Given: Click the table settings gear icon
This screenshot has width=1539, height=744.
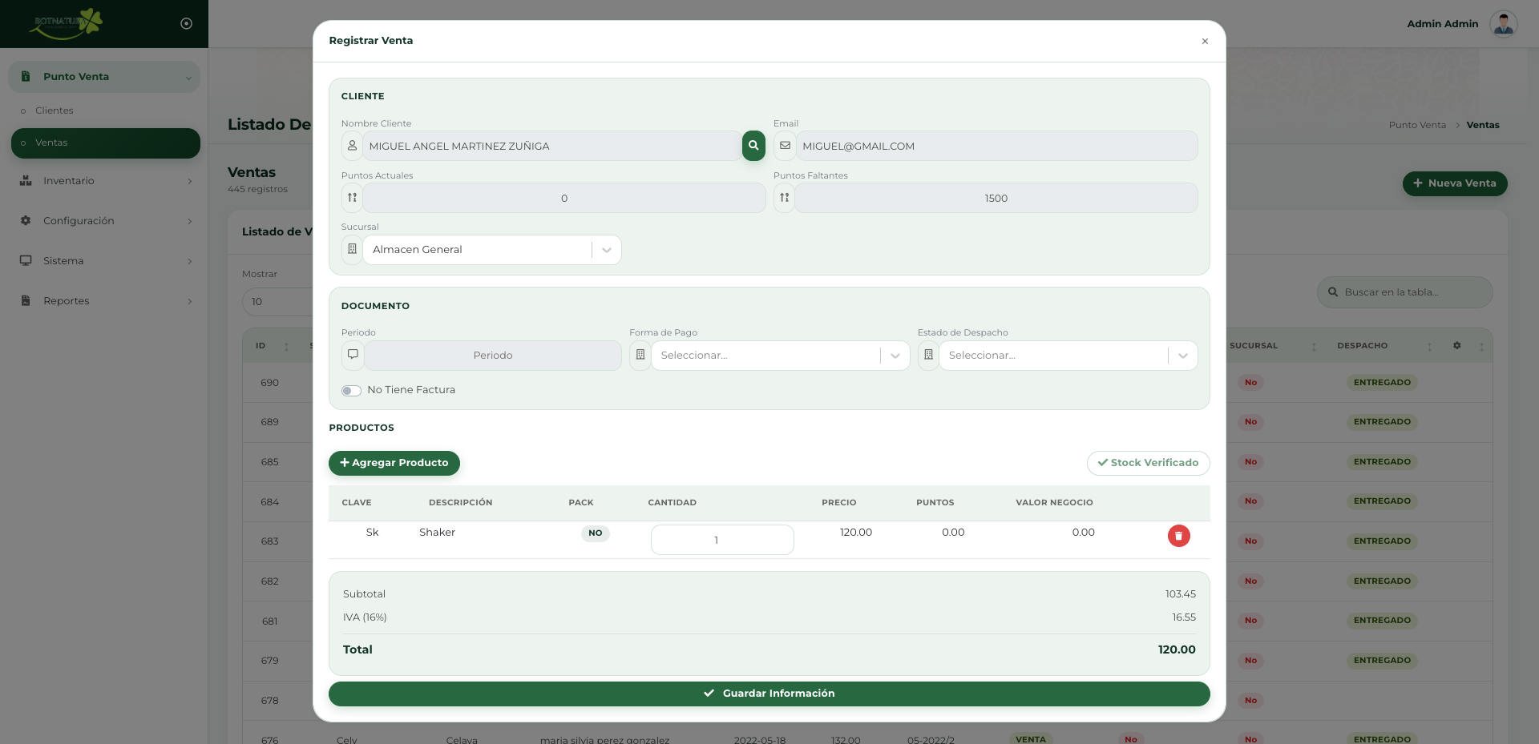Looking at the screenshot, I should click(x=1456, y=346).
